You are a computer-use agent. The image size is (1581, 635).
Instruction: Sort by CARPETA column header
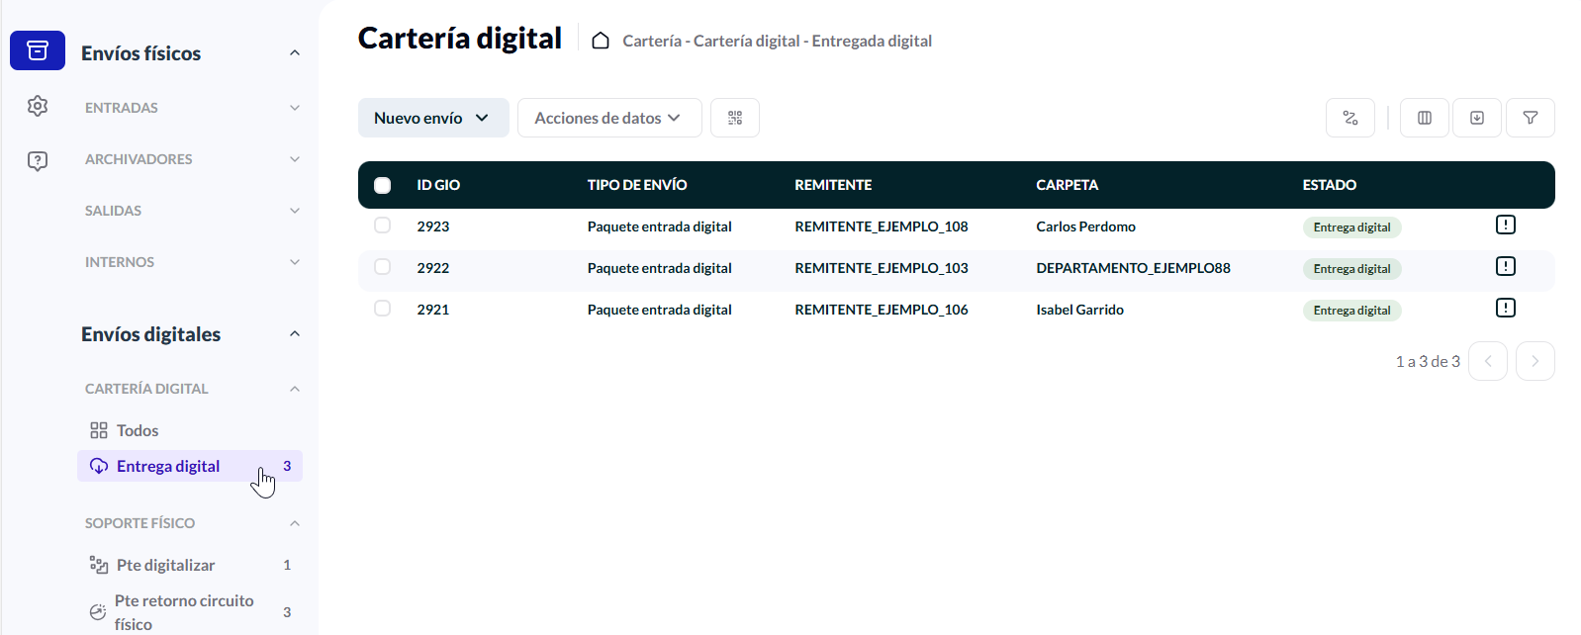pyautogui.click(x=1067, y=185)
